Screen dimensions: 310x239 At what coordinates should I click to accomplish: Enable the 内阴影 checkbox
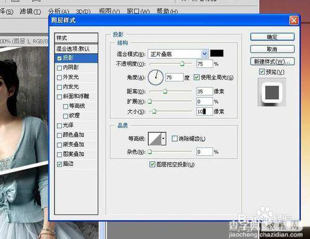[x=60, y=67]
